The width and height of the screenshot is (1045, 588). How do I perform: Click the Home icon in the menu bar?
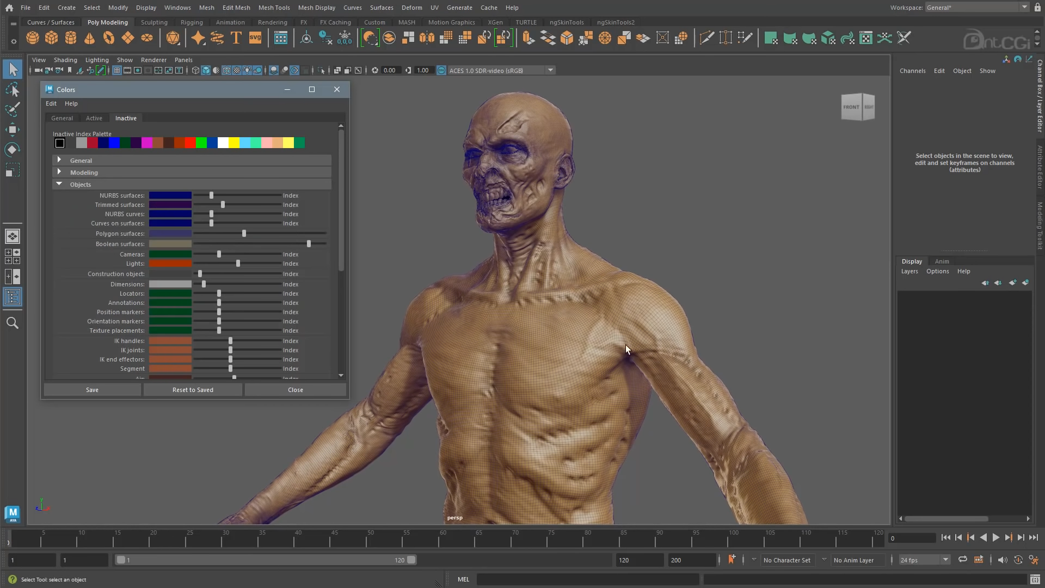click(x=9, y=8)
